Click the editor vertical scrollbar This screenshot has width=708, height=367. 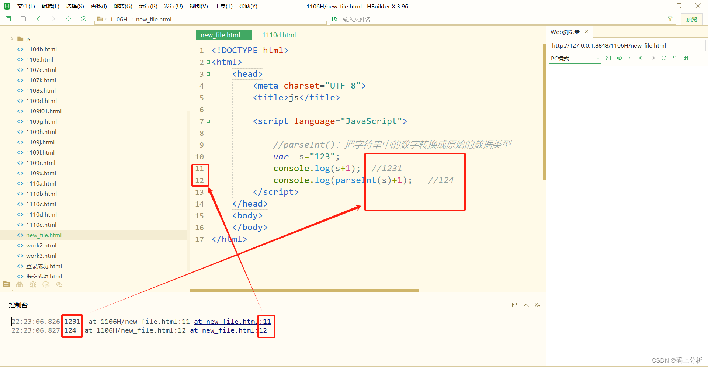[x=544, y=112]
